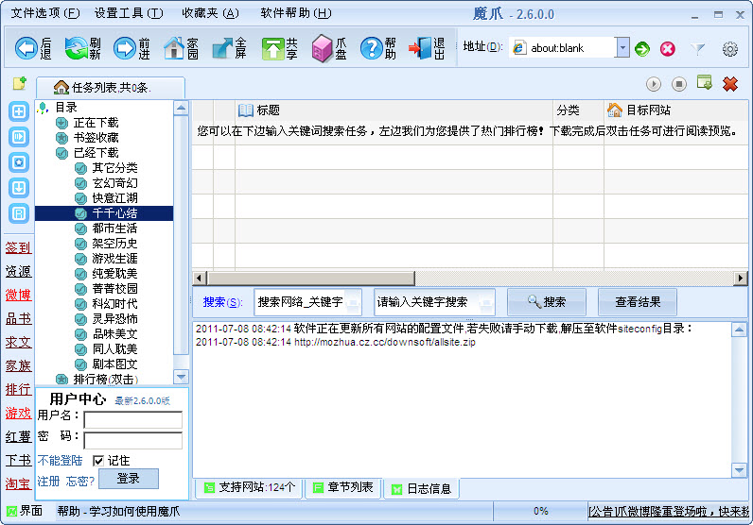Click the filter funnel icon
The width and height of the screenshot is (753, 525).
coord(697,48)
